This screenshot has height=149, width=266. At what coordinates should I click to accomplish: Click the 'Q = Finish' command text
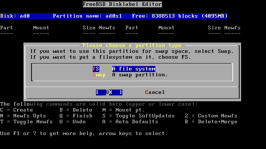[x=76, y=116]
